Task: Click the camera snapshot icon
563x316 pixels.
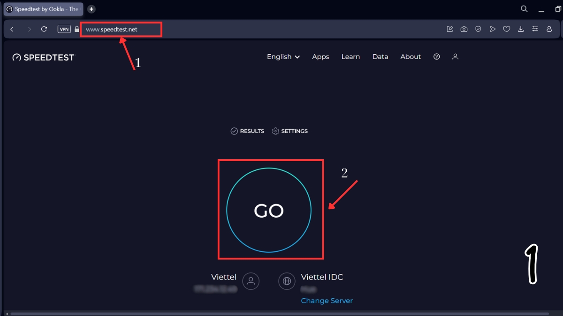Action: pyautogui.click(x=464, y=29)
